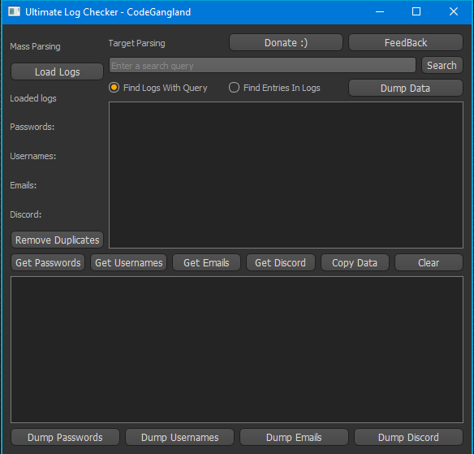The height and width of the screenshot is (454, 474).
Task: Click the Usernames: label
Action: coord(33,156)
